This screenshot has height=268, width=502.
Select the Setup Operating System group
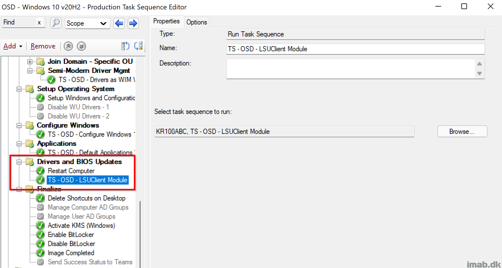pos(76,89)
